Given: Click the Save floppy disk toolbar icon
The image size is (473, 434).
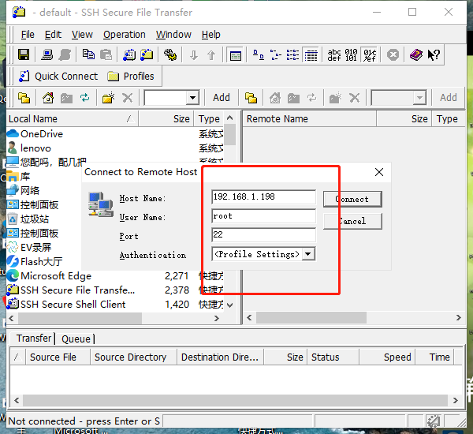Looking at the screenshot, I should pyautogui.click(x=24, y=55).
